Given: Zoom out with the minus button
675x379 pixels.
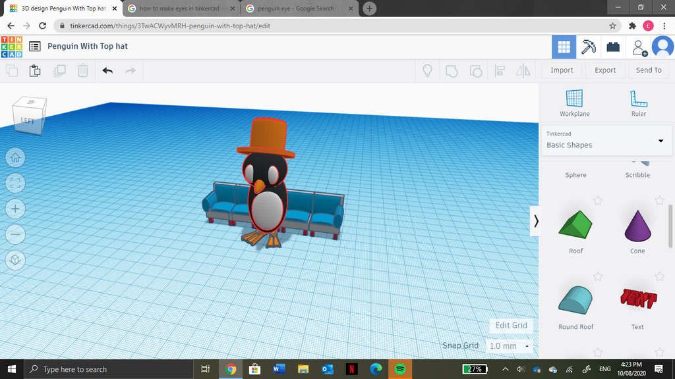Looking at the screenshot, I should [15, 235].
